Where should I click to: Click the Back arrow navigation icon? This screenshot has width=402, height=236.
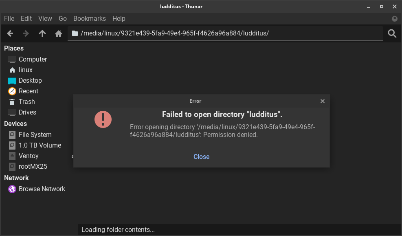click(10, 33)
